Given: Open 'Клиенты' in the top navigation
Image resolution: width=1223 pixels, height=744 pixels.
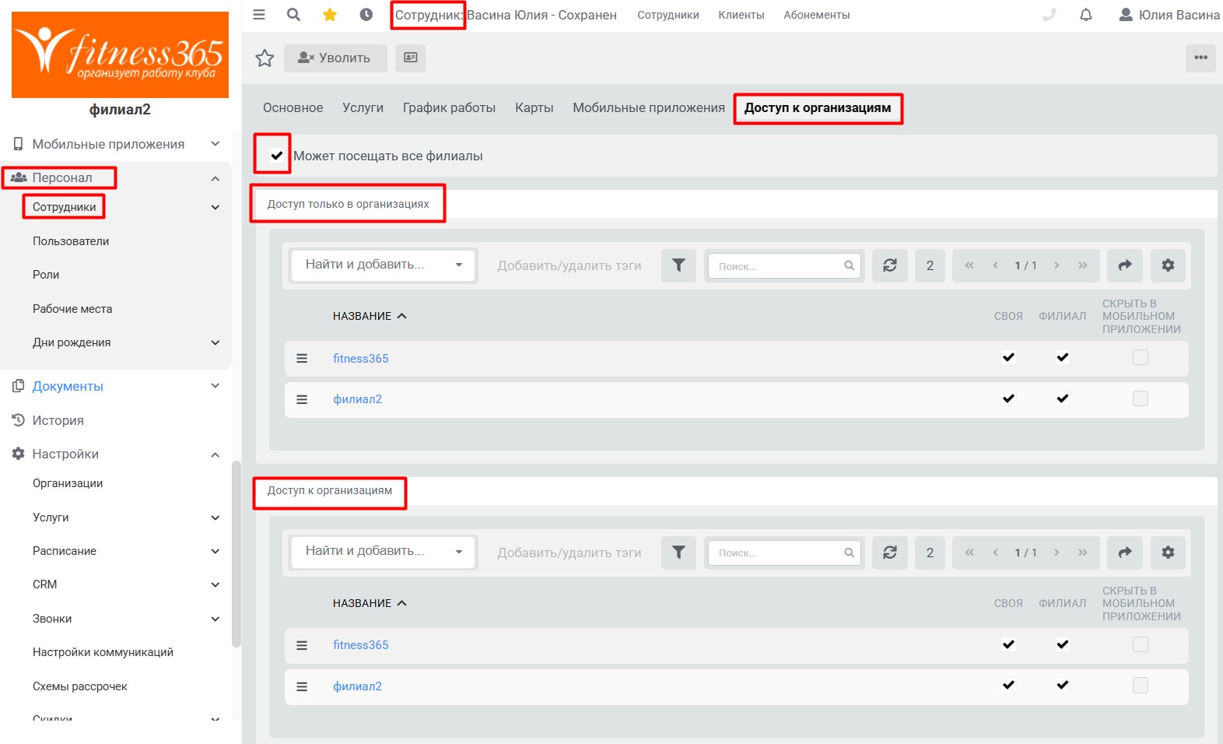Looking at the screenshot, I should click(741, 15).
